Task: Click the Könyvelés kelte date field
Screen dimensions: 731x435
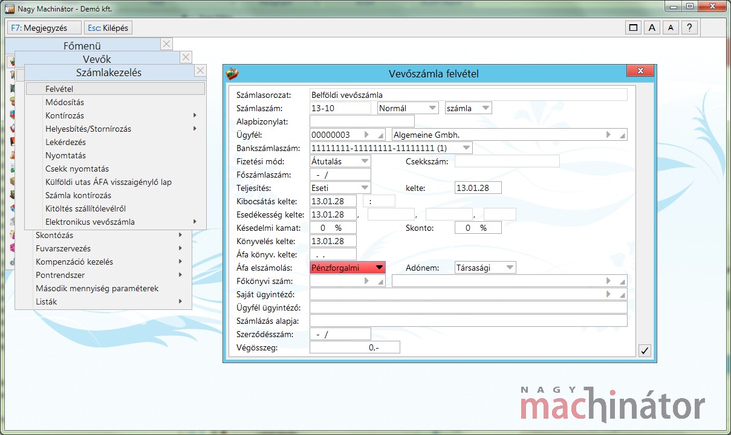Action: pyautogui.click(x=333, y=241)
